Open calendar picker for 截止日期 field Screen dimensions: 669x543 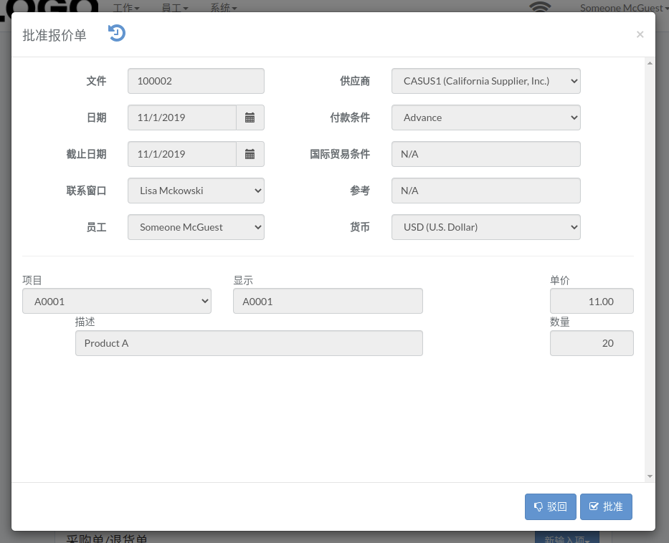tap(250, 154)
